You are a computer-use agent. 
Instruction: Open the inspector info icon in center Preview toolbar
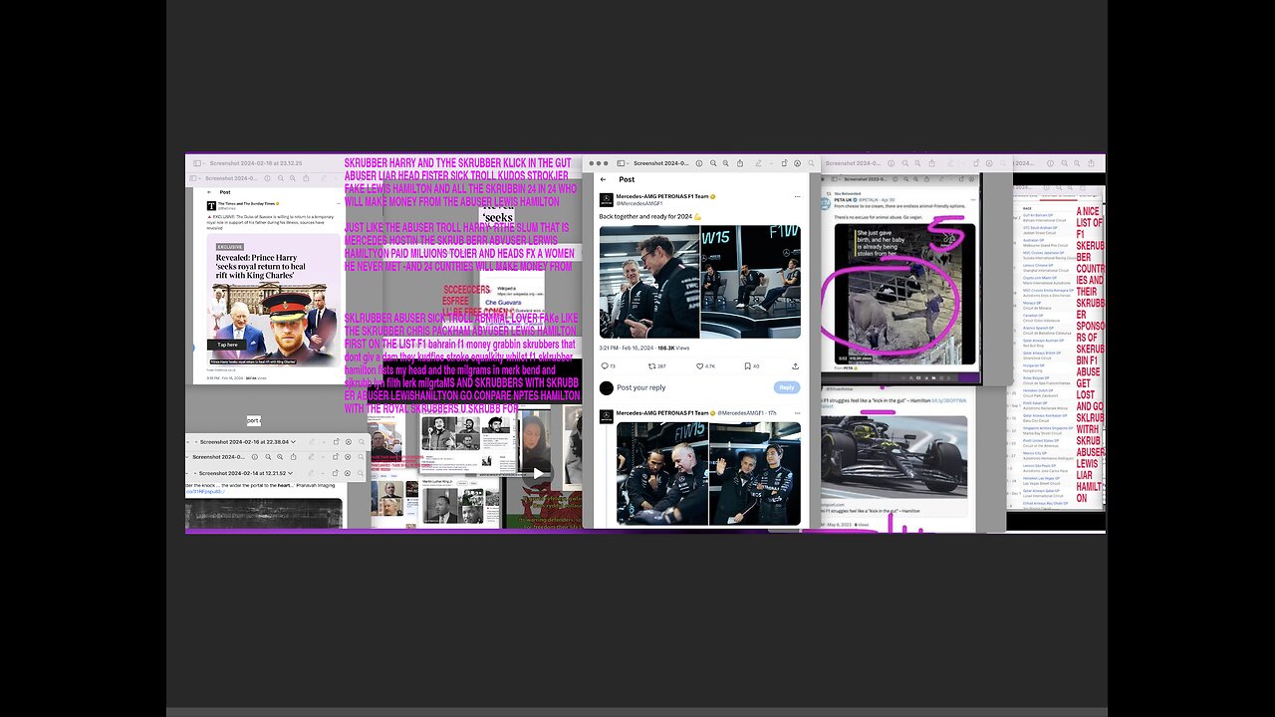click(x=699, y=163)
